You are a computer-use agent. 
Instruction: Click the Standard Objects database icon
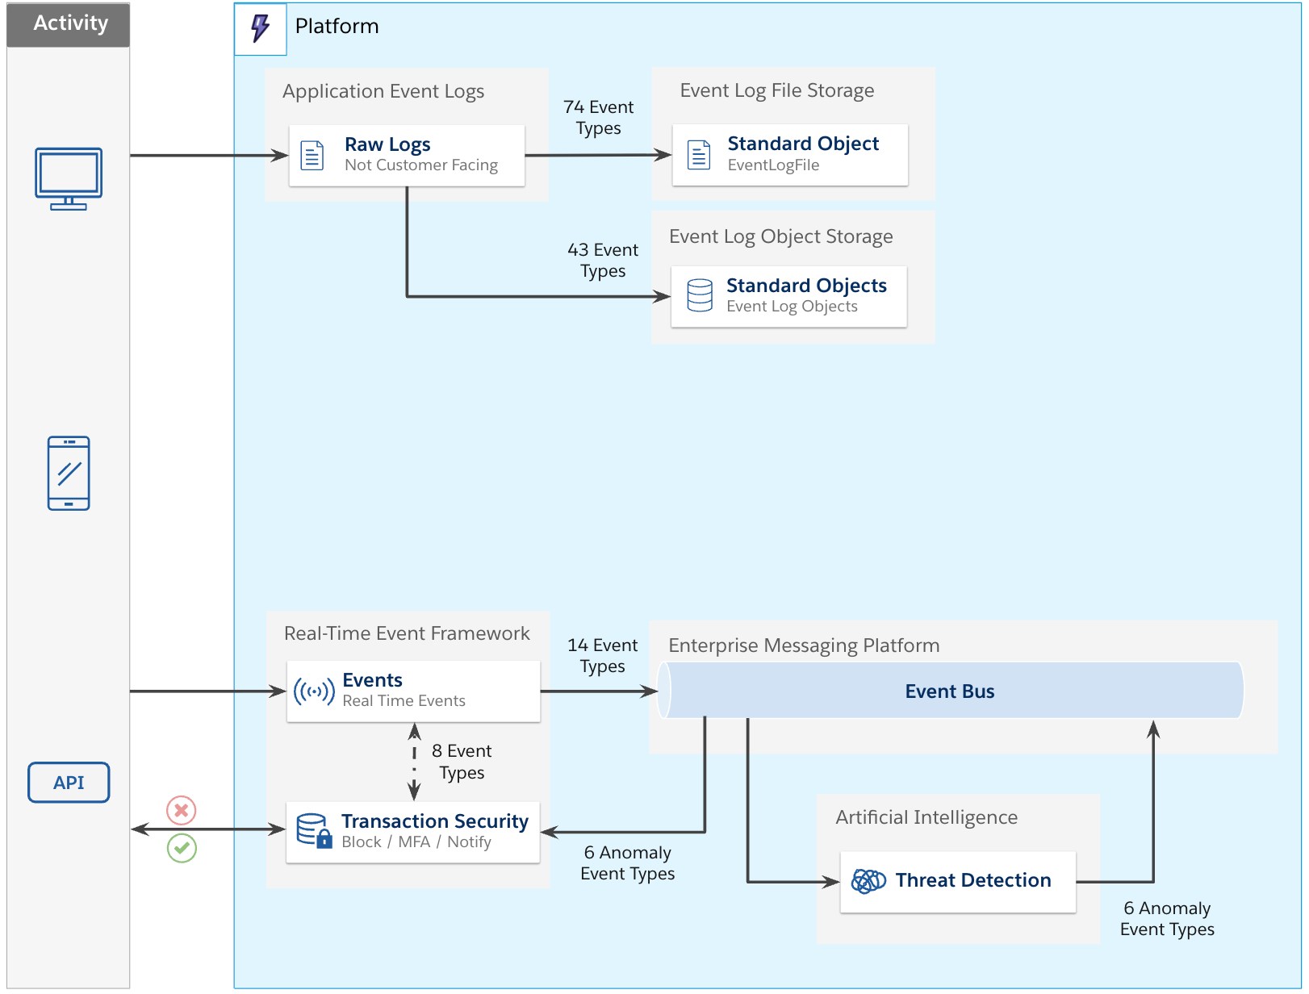point(700,296)
